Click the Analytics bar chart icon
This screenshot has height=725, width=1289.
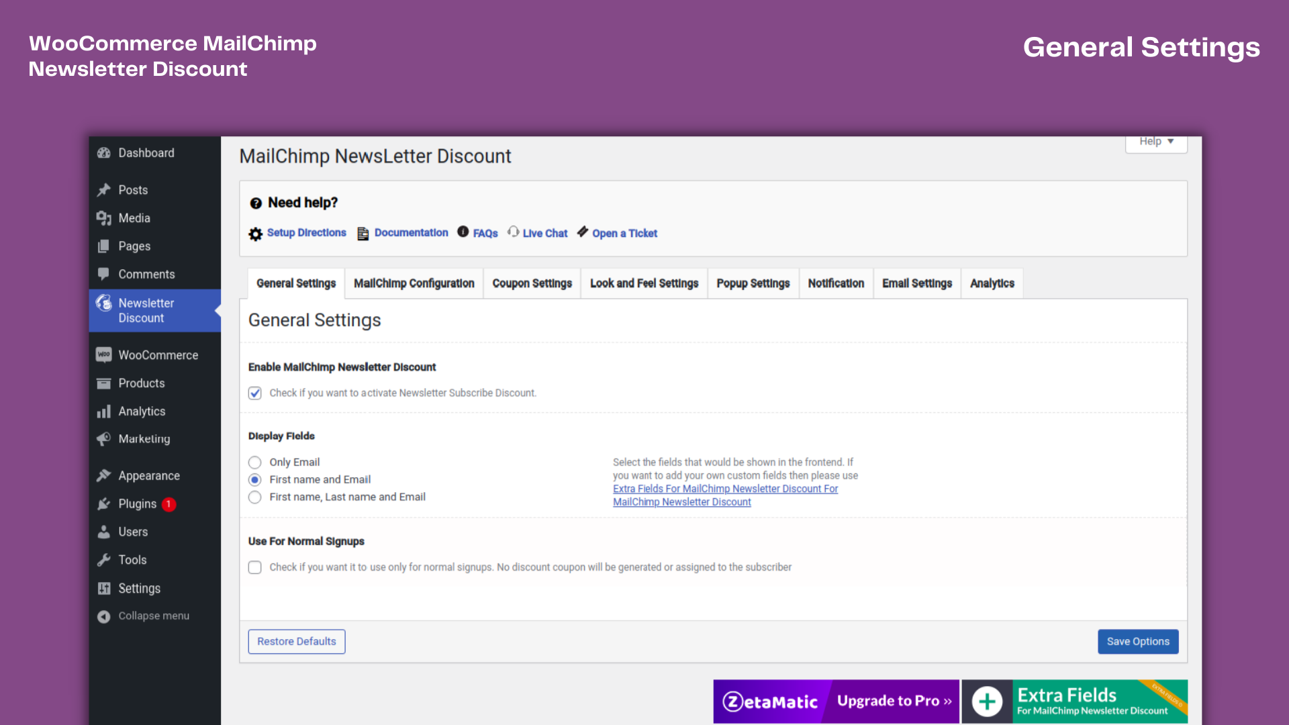point(103,412)
